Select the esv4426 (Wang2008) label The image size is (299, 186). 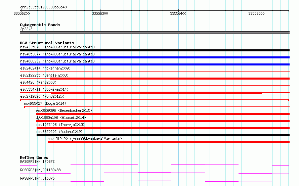[x=38, y=82]
